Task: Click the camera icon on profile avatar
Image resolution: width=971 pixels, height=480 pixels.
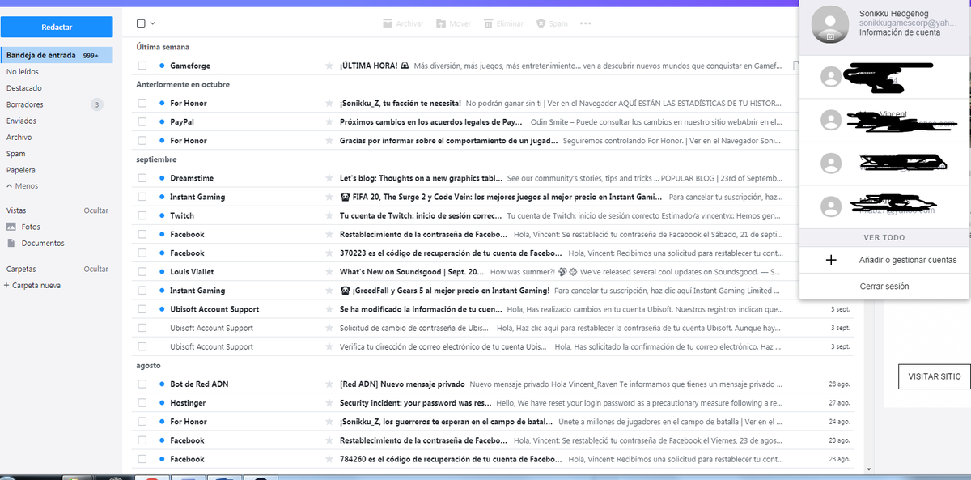Action: tap(829, 37)
